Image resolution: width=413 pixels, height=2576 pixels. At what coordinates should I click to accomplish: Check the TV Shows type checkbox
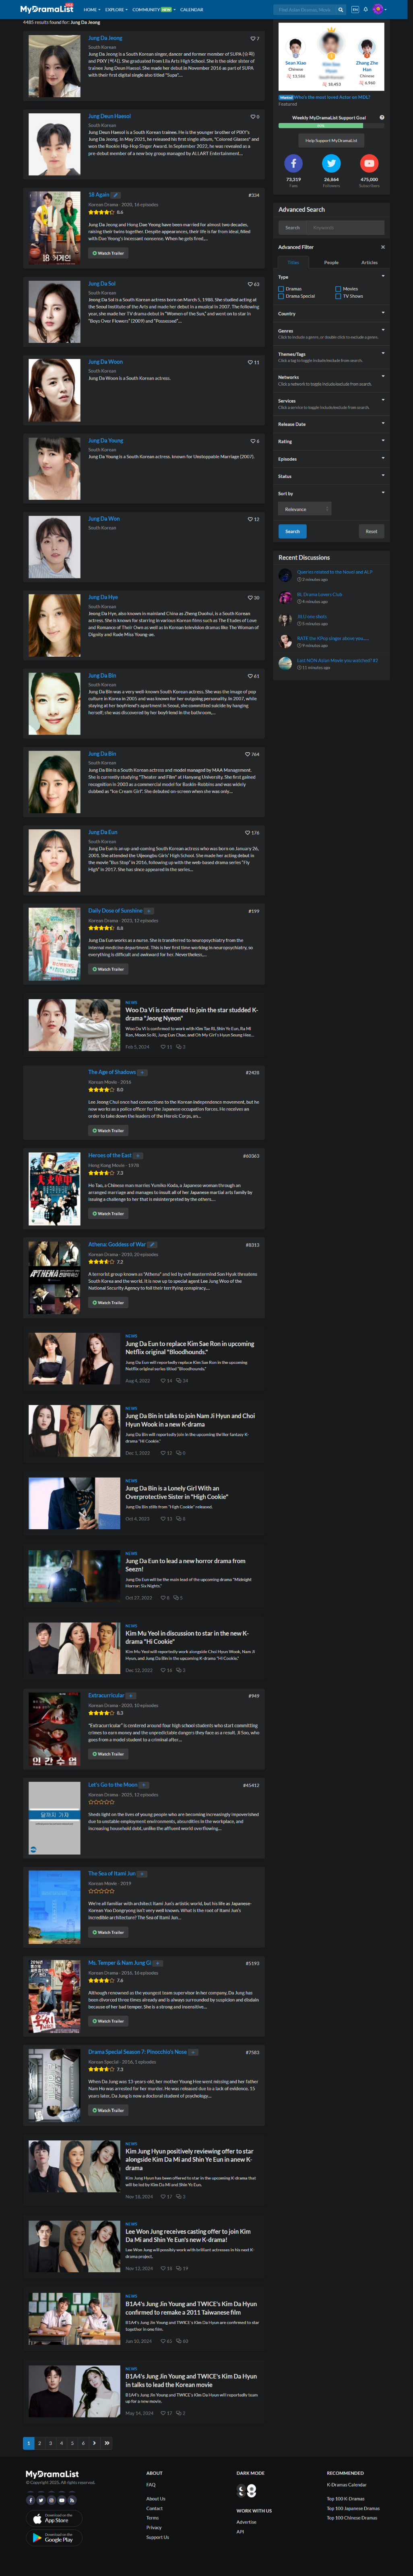(338, 296)
